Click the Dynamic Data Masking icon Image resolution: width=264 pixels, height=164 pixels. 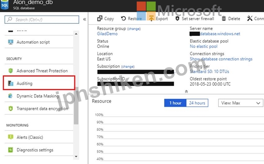11,96
